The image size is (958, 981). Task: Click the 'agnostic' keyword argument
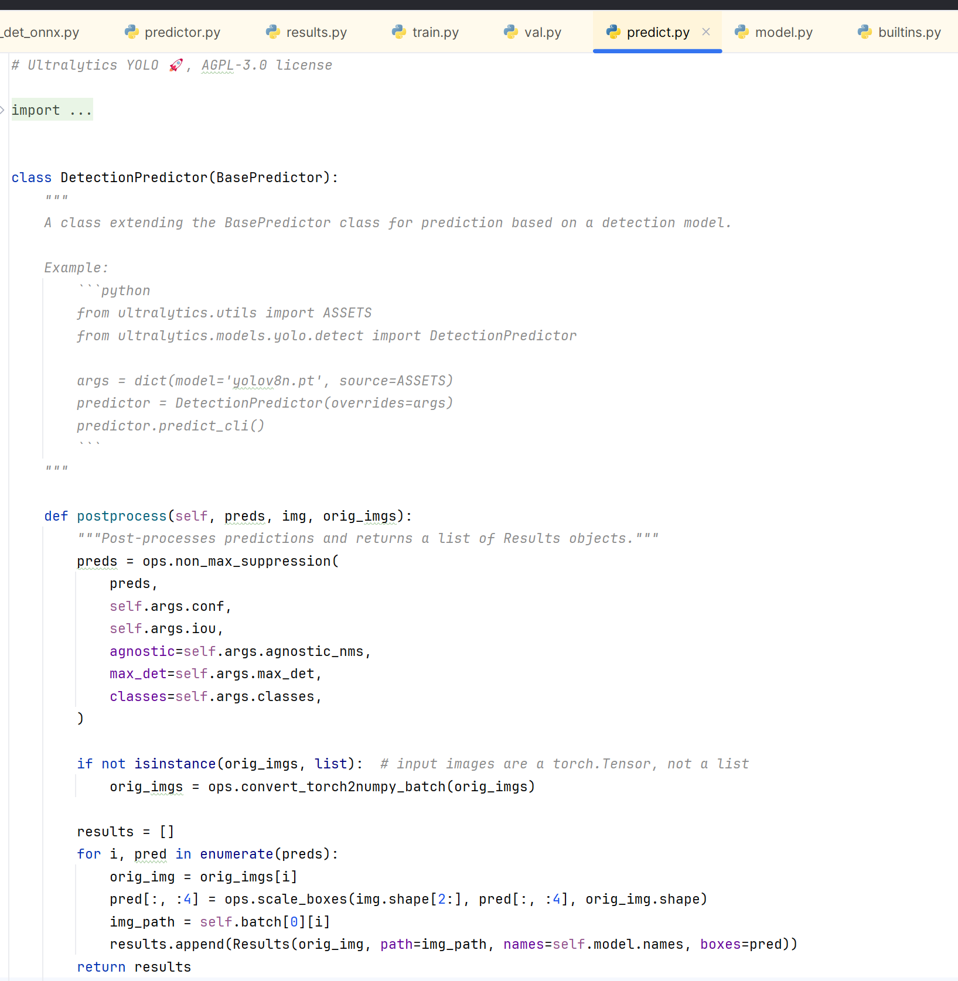click(x=142, y=651)
